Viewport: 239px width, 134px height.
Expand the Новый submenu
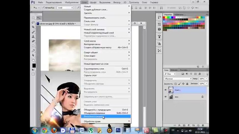click(106, 6)
